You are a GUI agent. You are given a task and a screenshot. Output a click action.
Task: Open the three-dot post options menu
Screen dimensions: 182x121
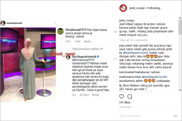click(176, 116)
